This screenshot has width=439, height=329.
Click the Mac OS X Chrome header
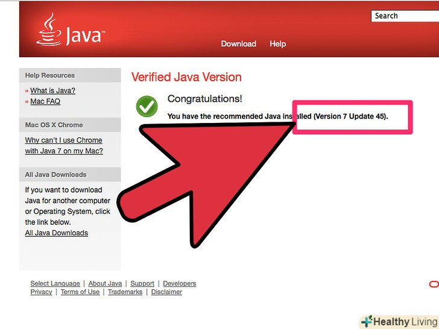click(x=70, y=125)
